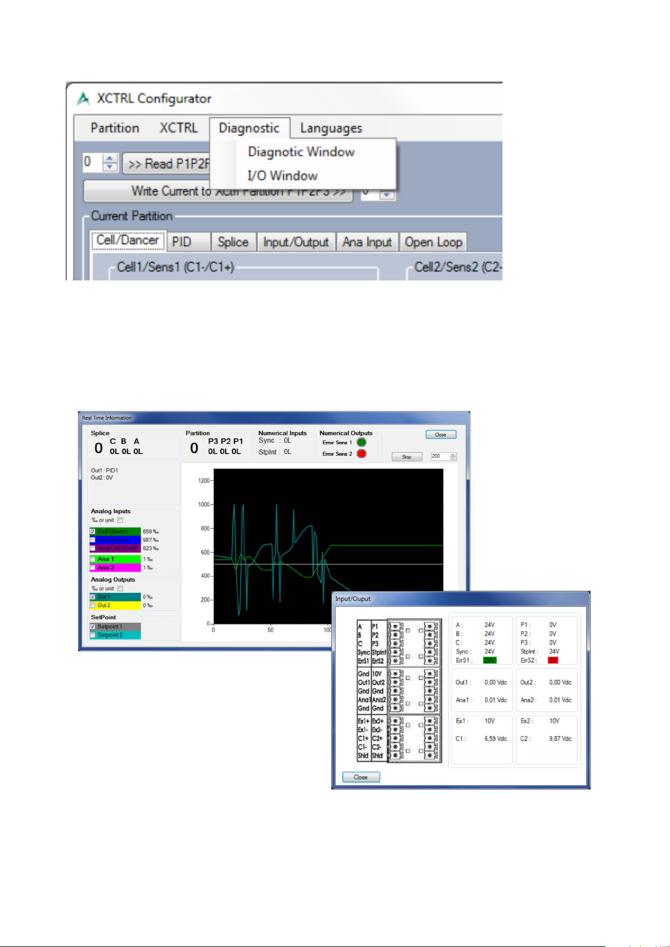Choose Diagnotic Window from the menu
The image size is (670, 947).
click(301, 152)
